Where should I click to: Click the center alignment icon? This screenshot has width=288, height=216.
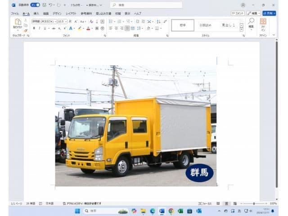[116, 28]
